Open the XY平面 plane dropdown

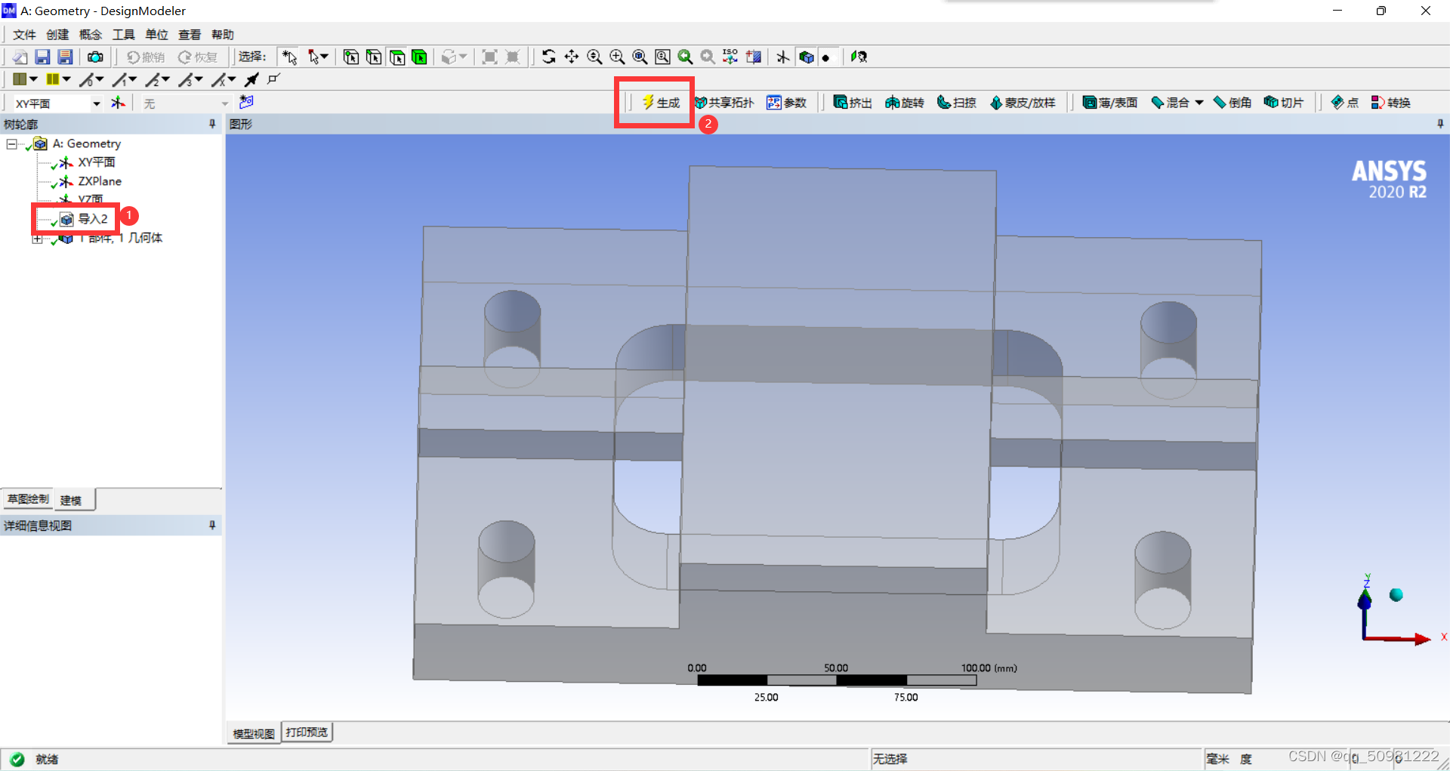tap(96, 103)
